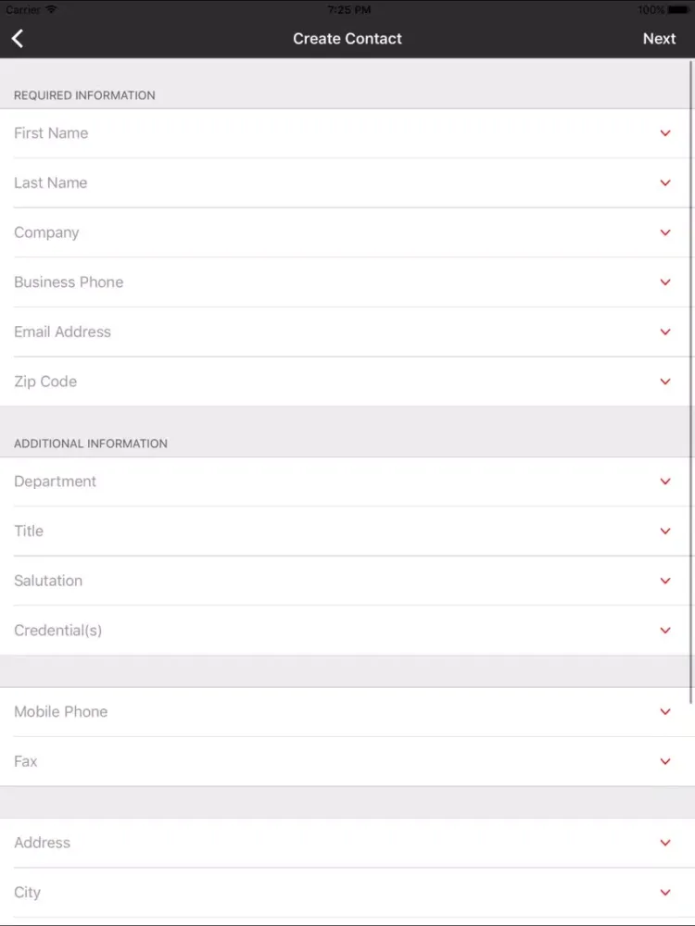Tap the back arrow to leave Create Contact
695x926 pixels.
[x=17, y=38]
